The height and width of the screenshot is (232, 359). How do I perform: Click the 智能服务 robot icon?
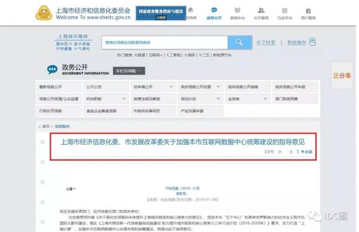(312, 42)
